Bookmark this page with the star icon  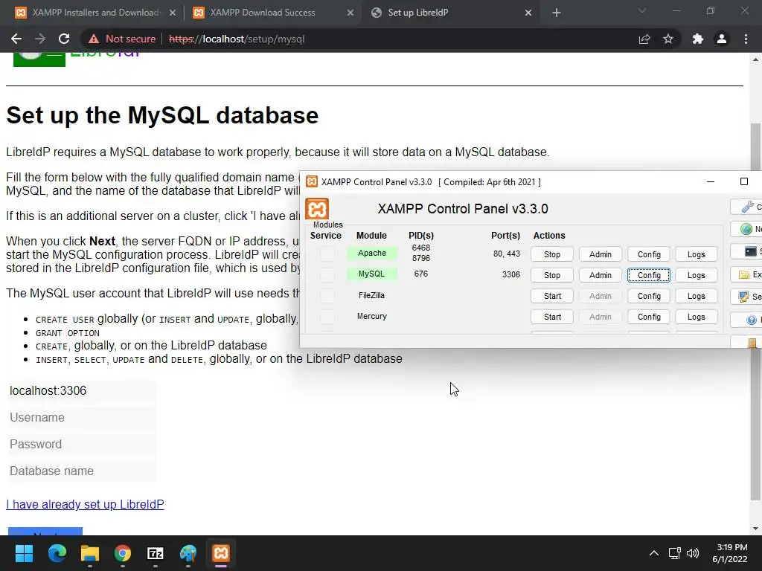[x=668, y=39]
